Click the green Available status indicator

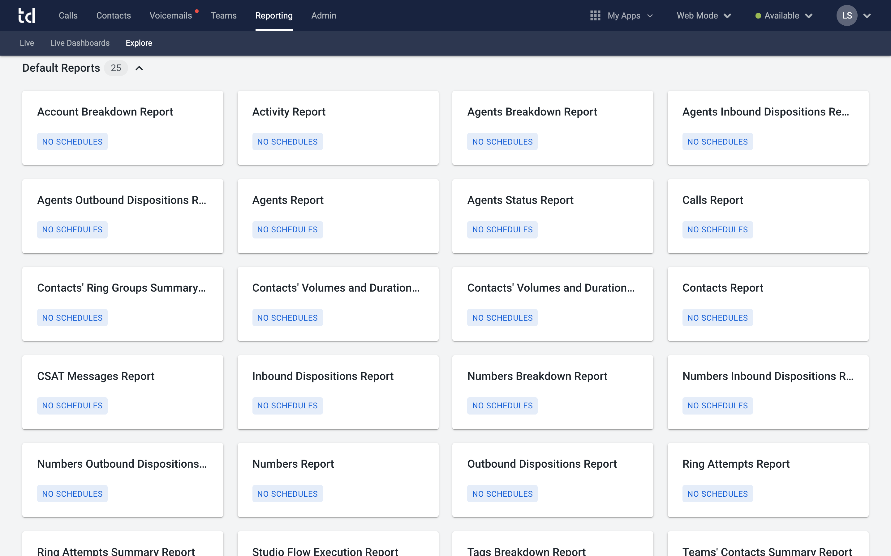(x=759, y=15)
